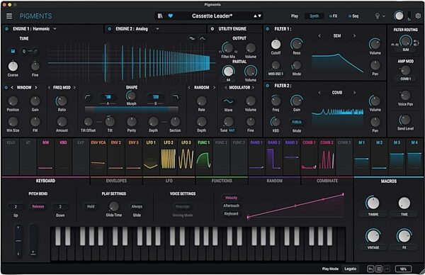The image size is (425, 275).
Task: Toggle Filter 2 power button
Action: point(268,86)
